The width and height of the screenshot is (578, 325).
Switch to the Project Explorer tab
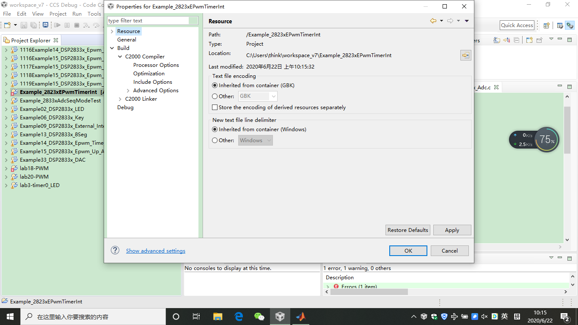coord(31,40)
